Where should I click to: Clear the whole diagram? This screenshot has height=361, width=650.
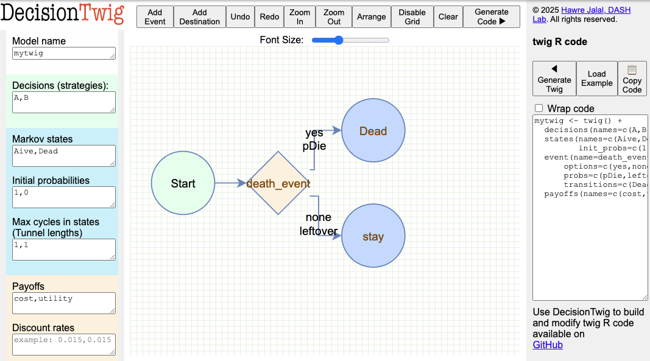click(x=448, y=17)
